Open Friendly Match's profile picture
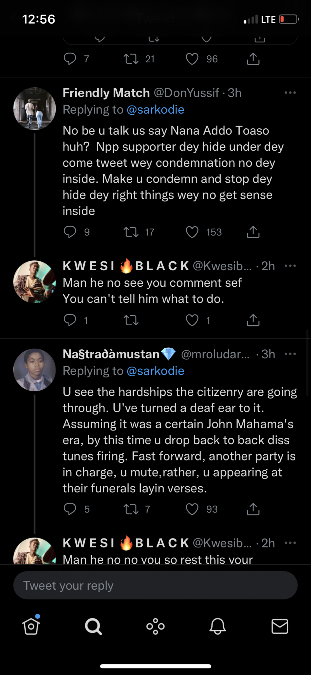Screen dimensions: 311x675 click(35, 108)
